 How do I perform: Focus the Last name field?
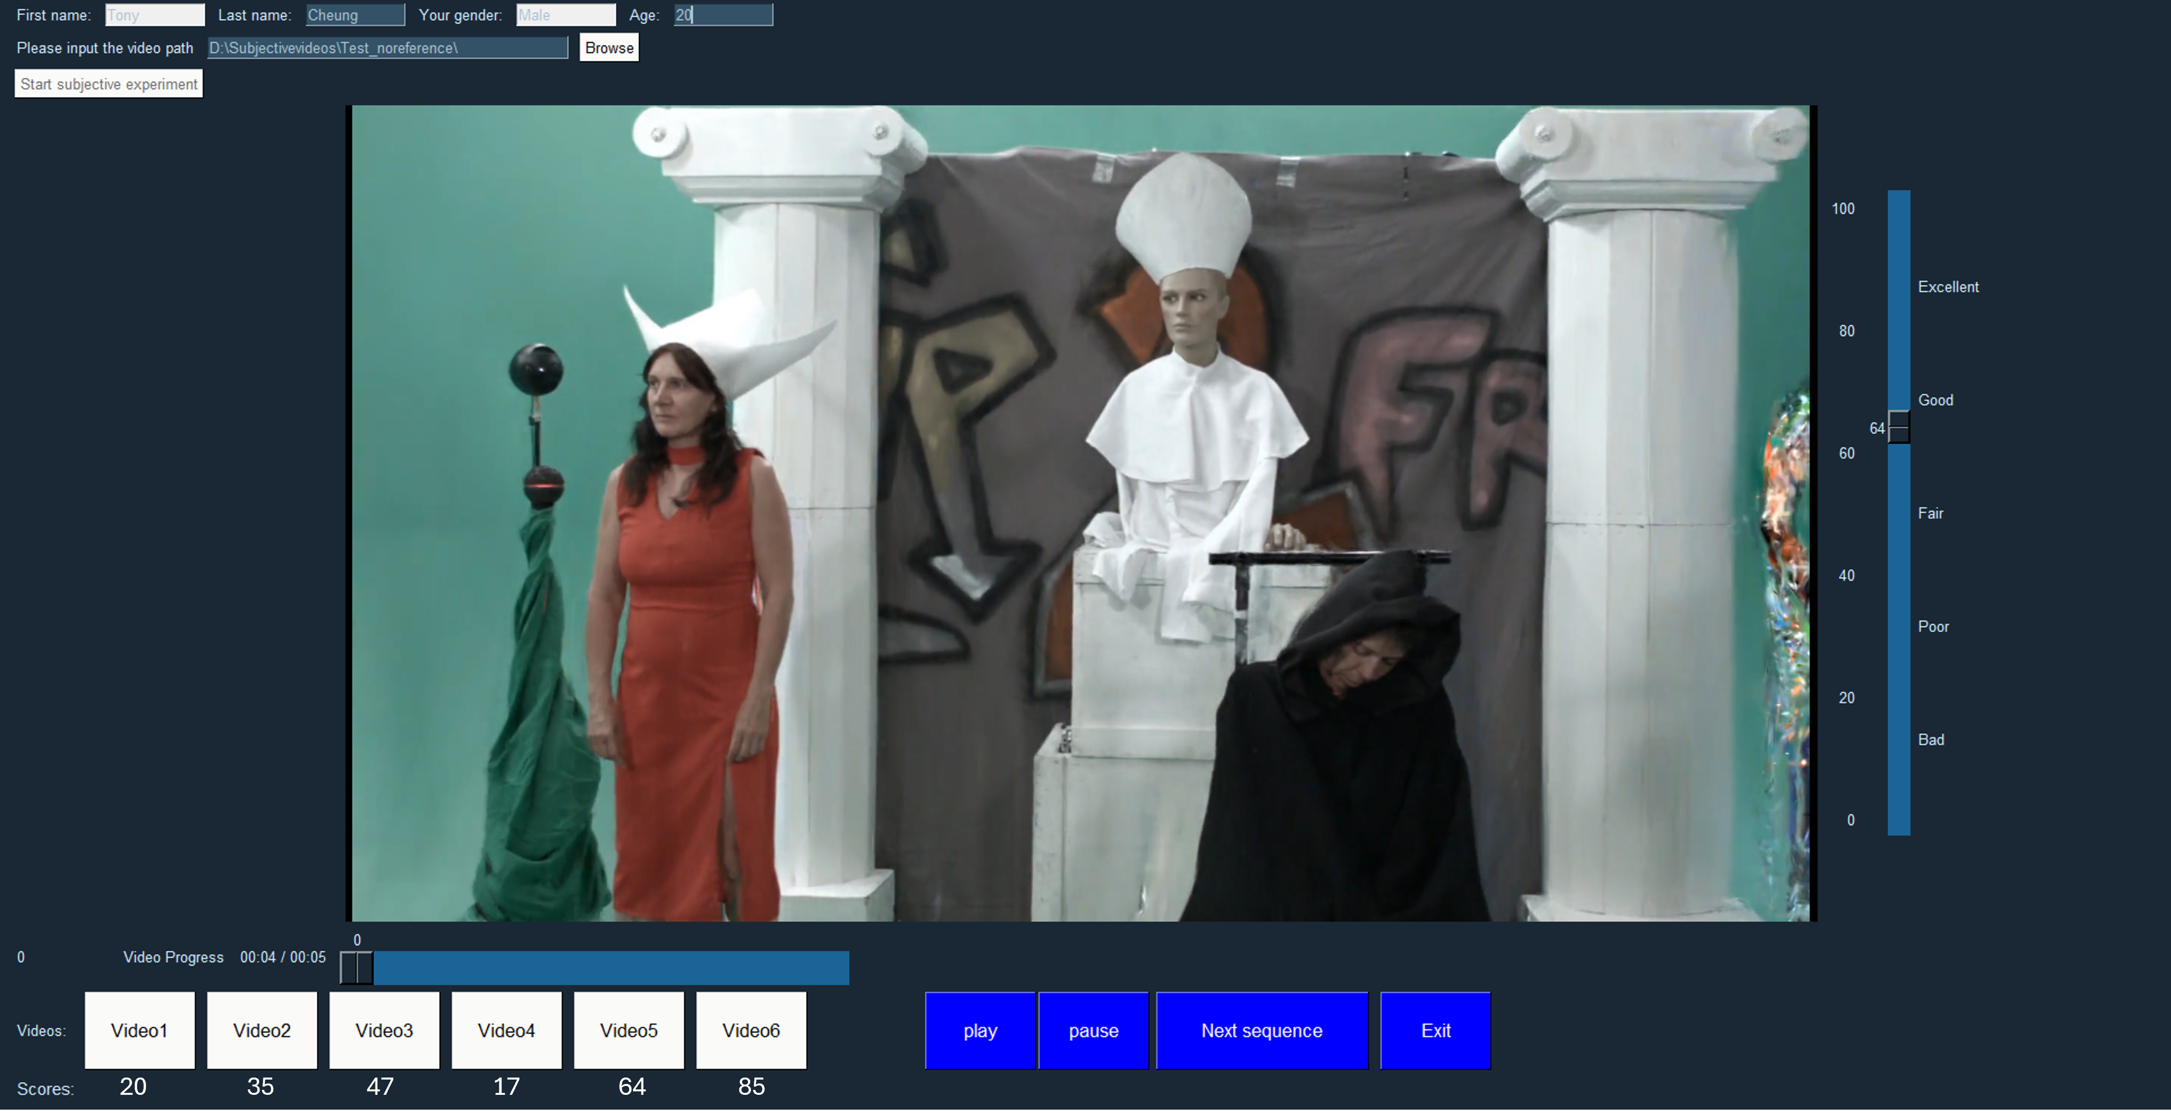355,15
